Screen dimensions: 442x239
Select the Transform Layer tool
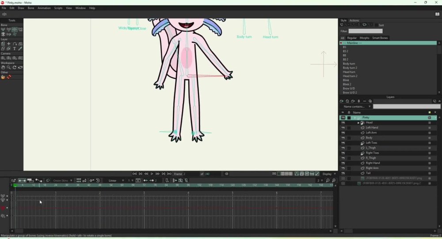3,44
